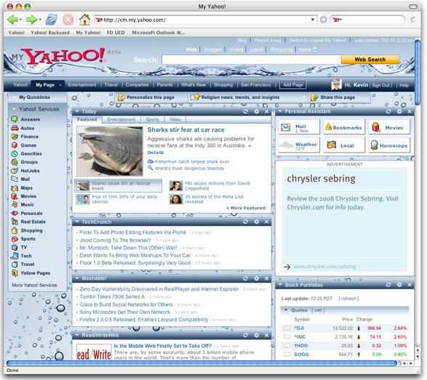The width and height of the screenshot is (427, 380).
Task: Click the browser Forward arrow button
Action: click(x=31, y=20)
